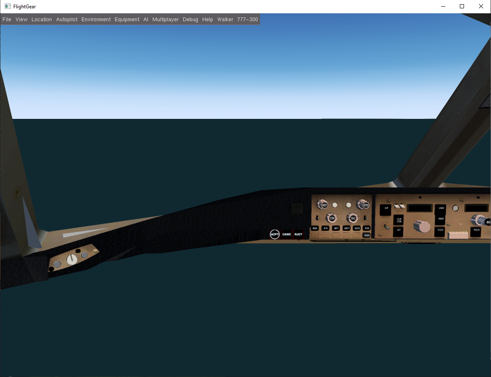Click the white round button beside RST knob
The height and width of the screenshot is (377, 491).
tap(335, 205)
